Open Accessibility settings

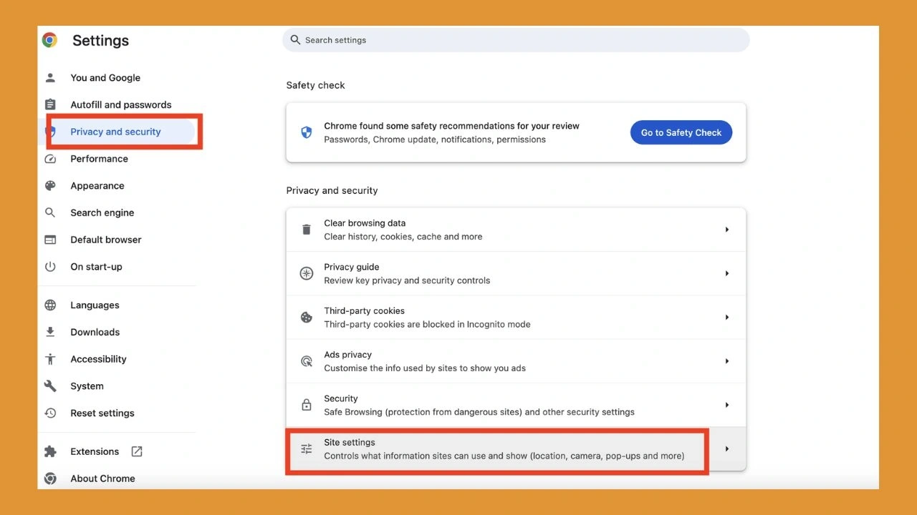[x=98, y=359]
